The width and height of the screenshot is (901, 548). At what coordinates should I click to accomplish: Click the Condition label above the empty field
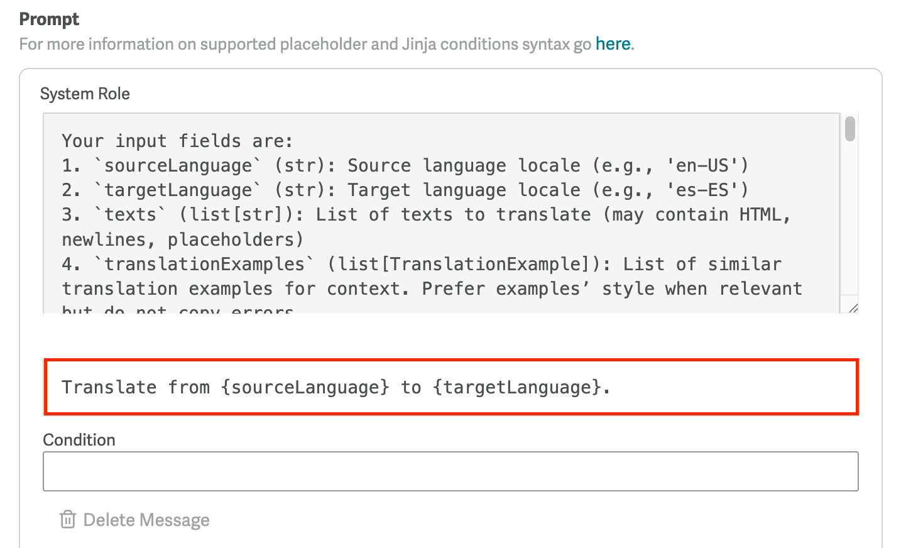coord(79,439)
